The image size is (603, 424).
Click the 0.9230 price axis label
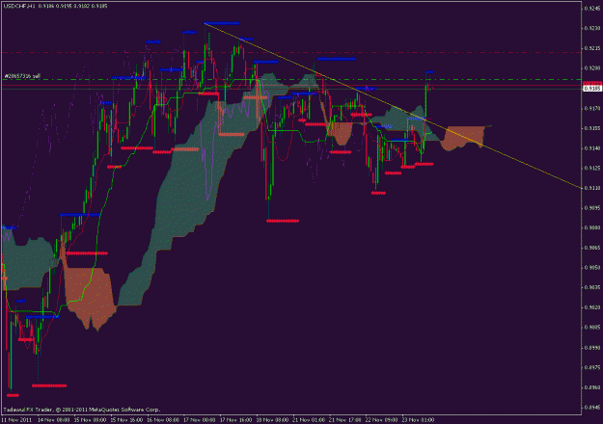click(x=592, y=28)
